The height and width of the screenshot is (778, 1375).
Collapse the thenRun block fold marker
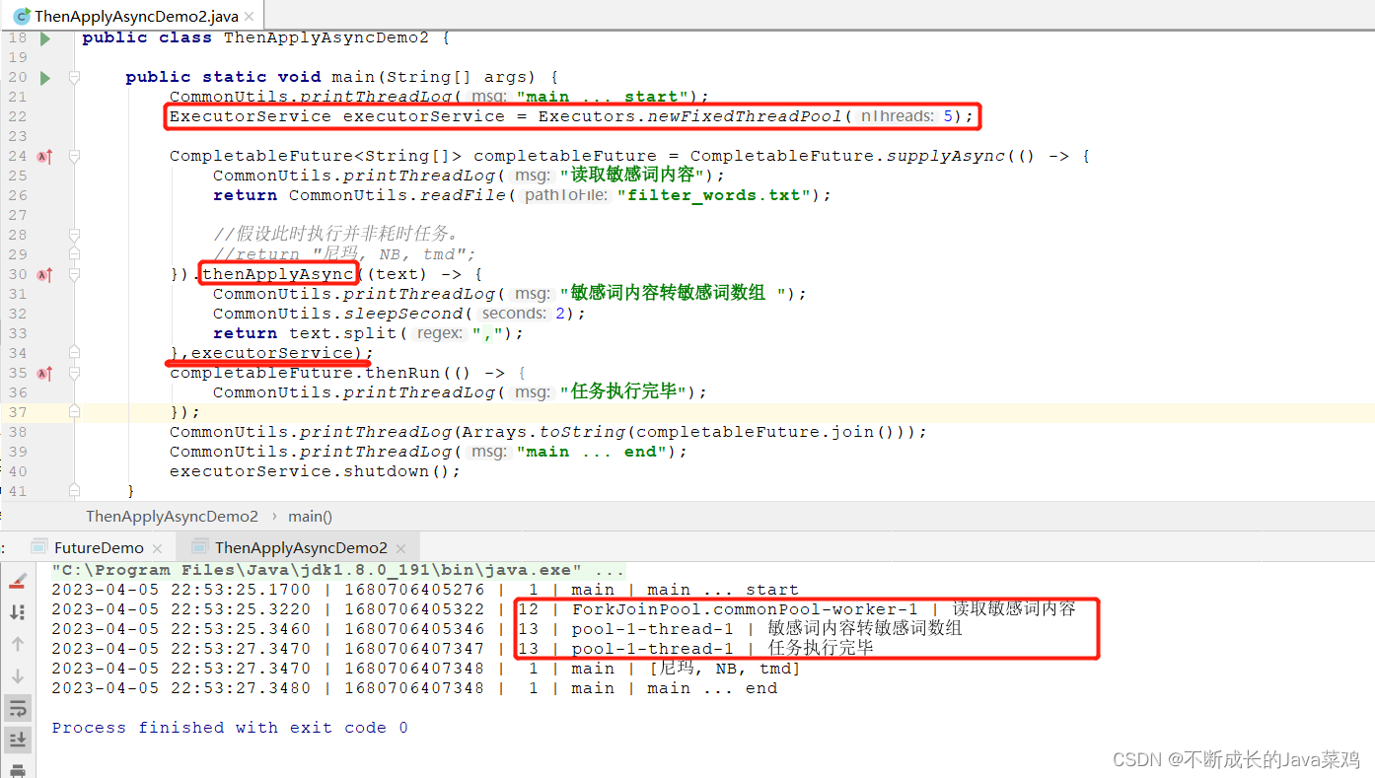74,373
